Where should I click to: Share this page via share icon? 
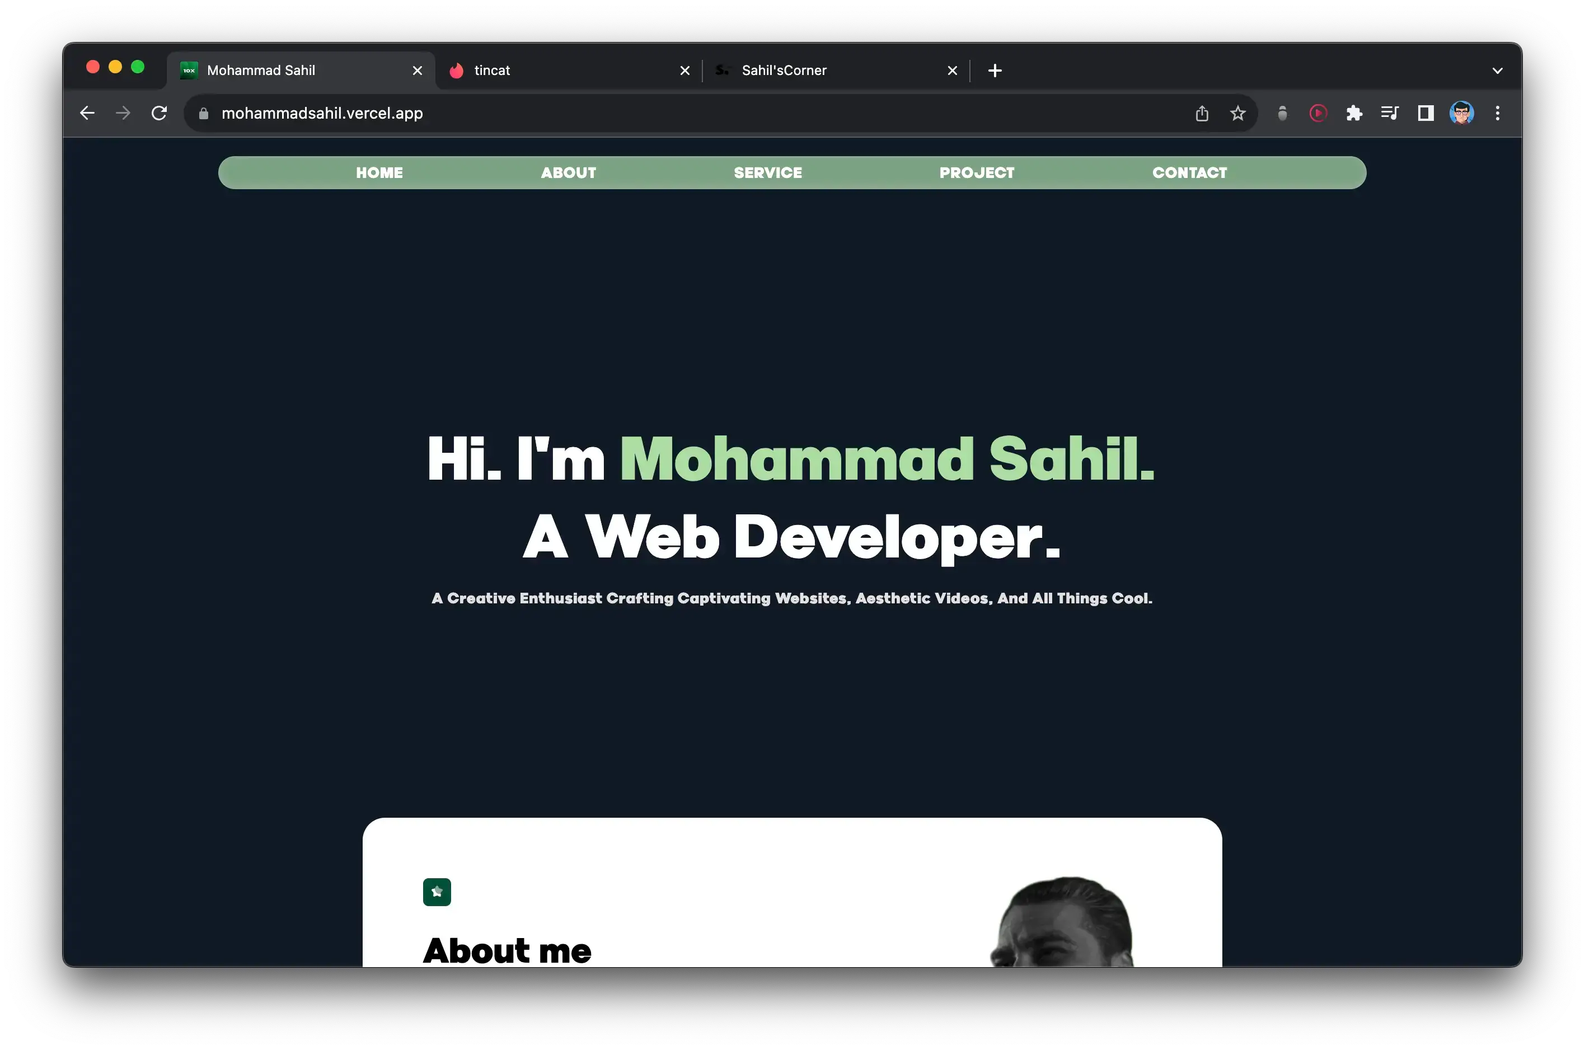click(x=1202, y=113)
